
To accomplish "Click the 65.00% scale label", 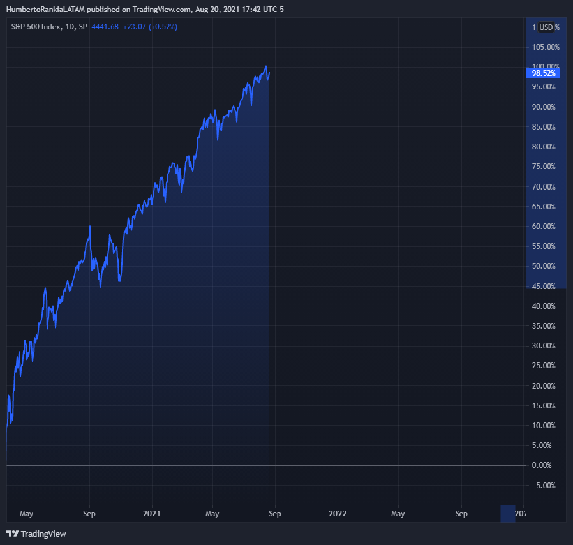I will coord(544,207).
